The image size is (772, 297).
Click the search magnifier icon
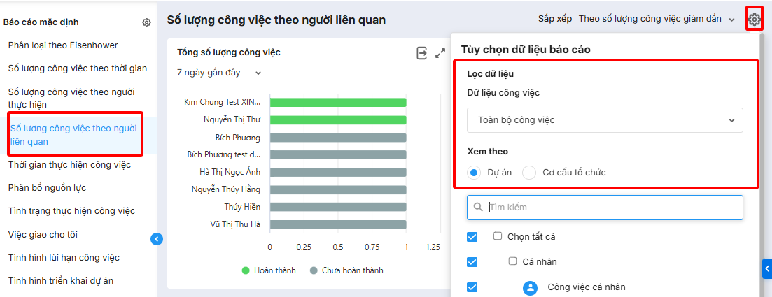coord(479,208)
